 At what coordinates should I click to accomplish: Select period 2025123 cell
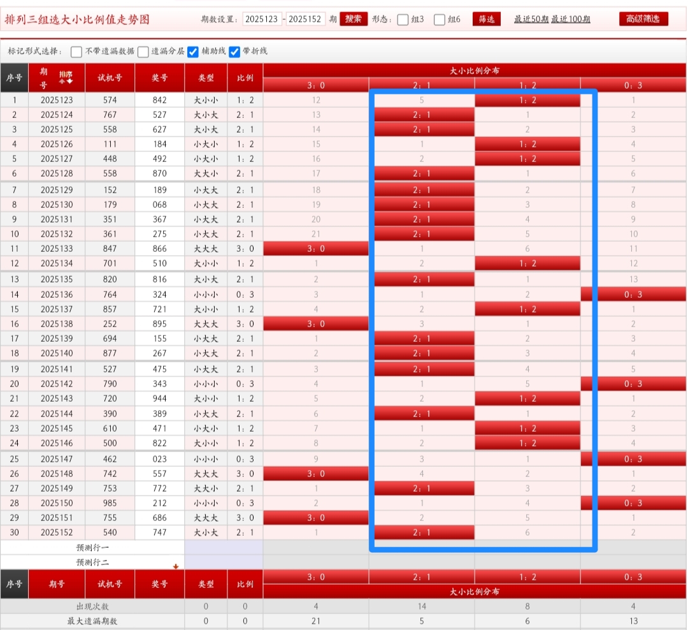(x=57, y=100)
